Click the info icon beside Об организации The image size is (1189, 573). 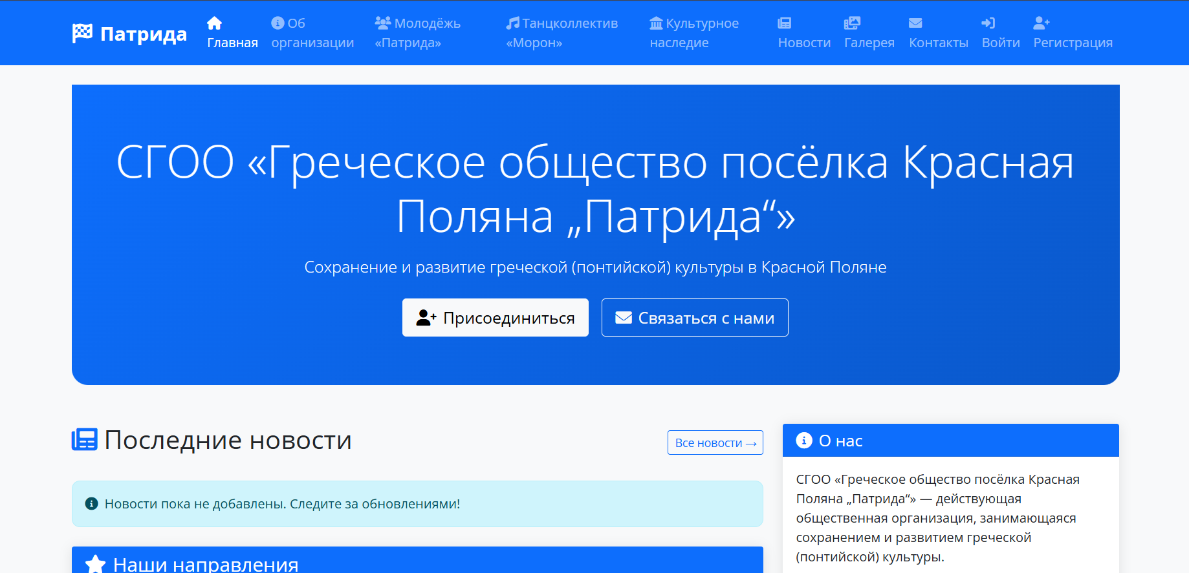point(278,23)
